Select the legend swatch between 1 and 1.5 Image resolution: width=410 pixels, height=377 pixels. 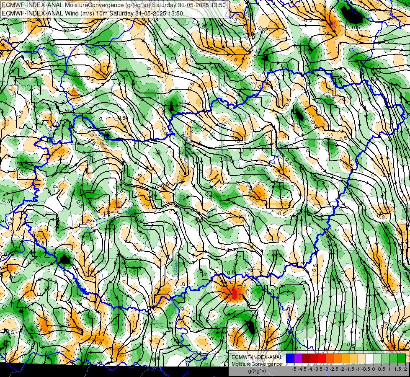394,359
